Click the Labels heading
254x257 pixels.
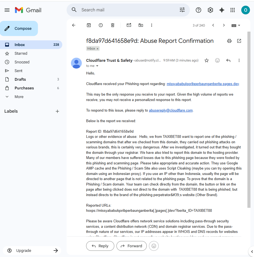click(x=11, y=111)
